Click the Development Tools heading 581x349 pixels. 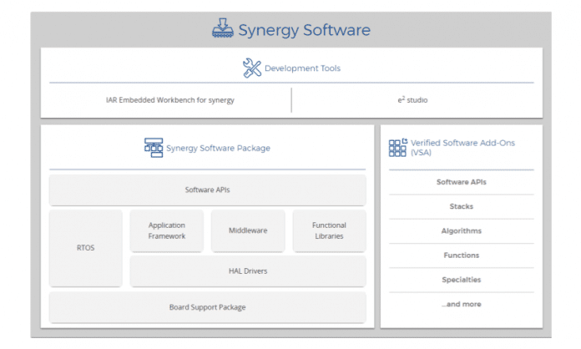tap(302, 68)
